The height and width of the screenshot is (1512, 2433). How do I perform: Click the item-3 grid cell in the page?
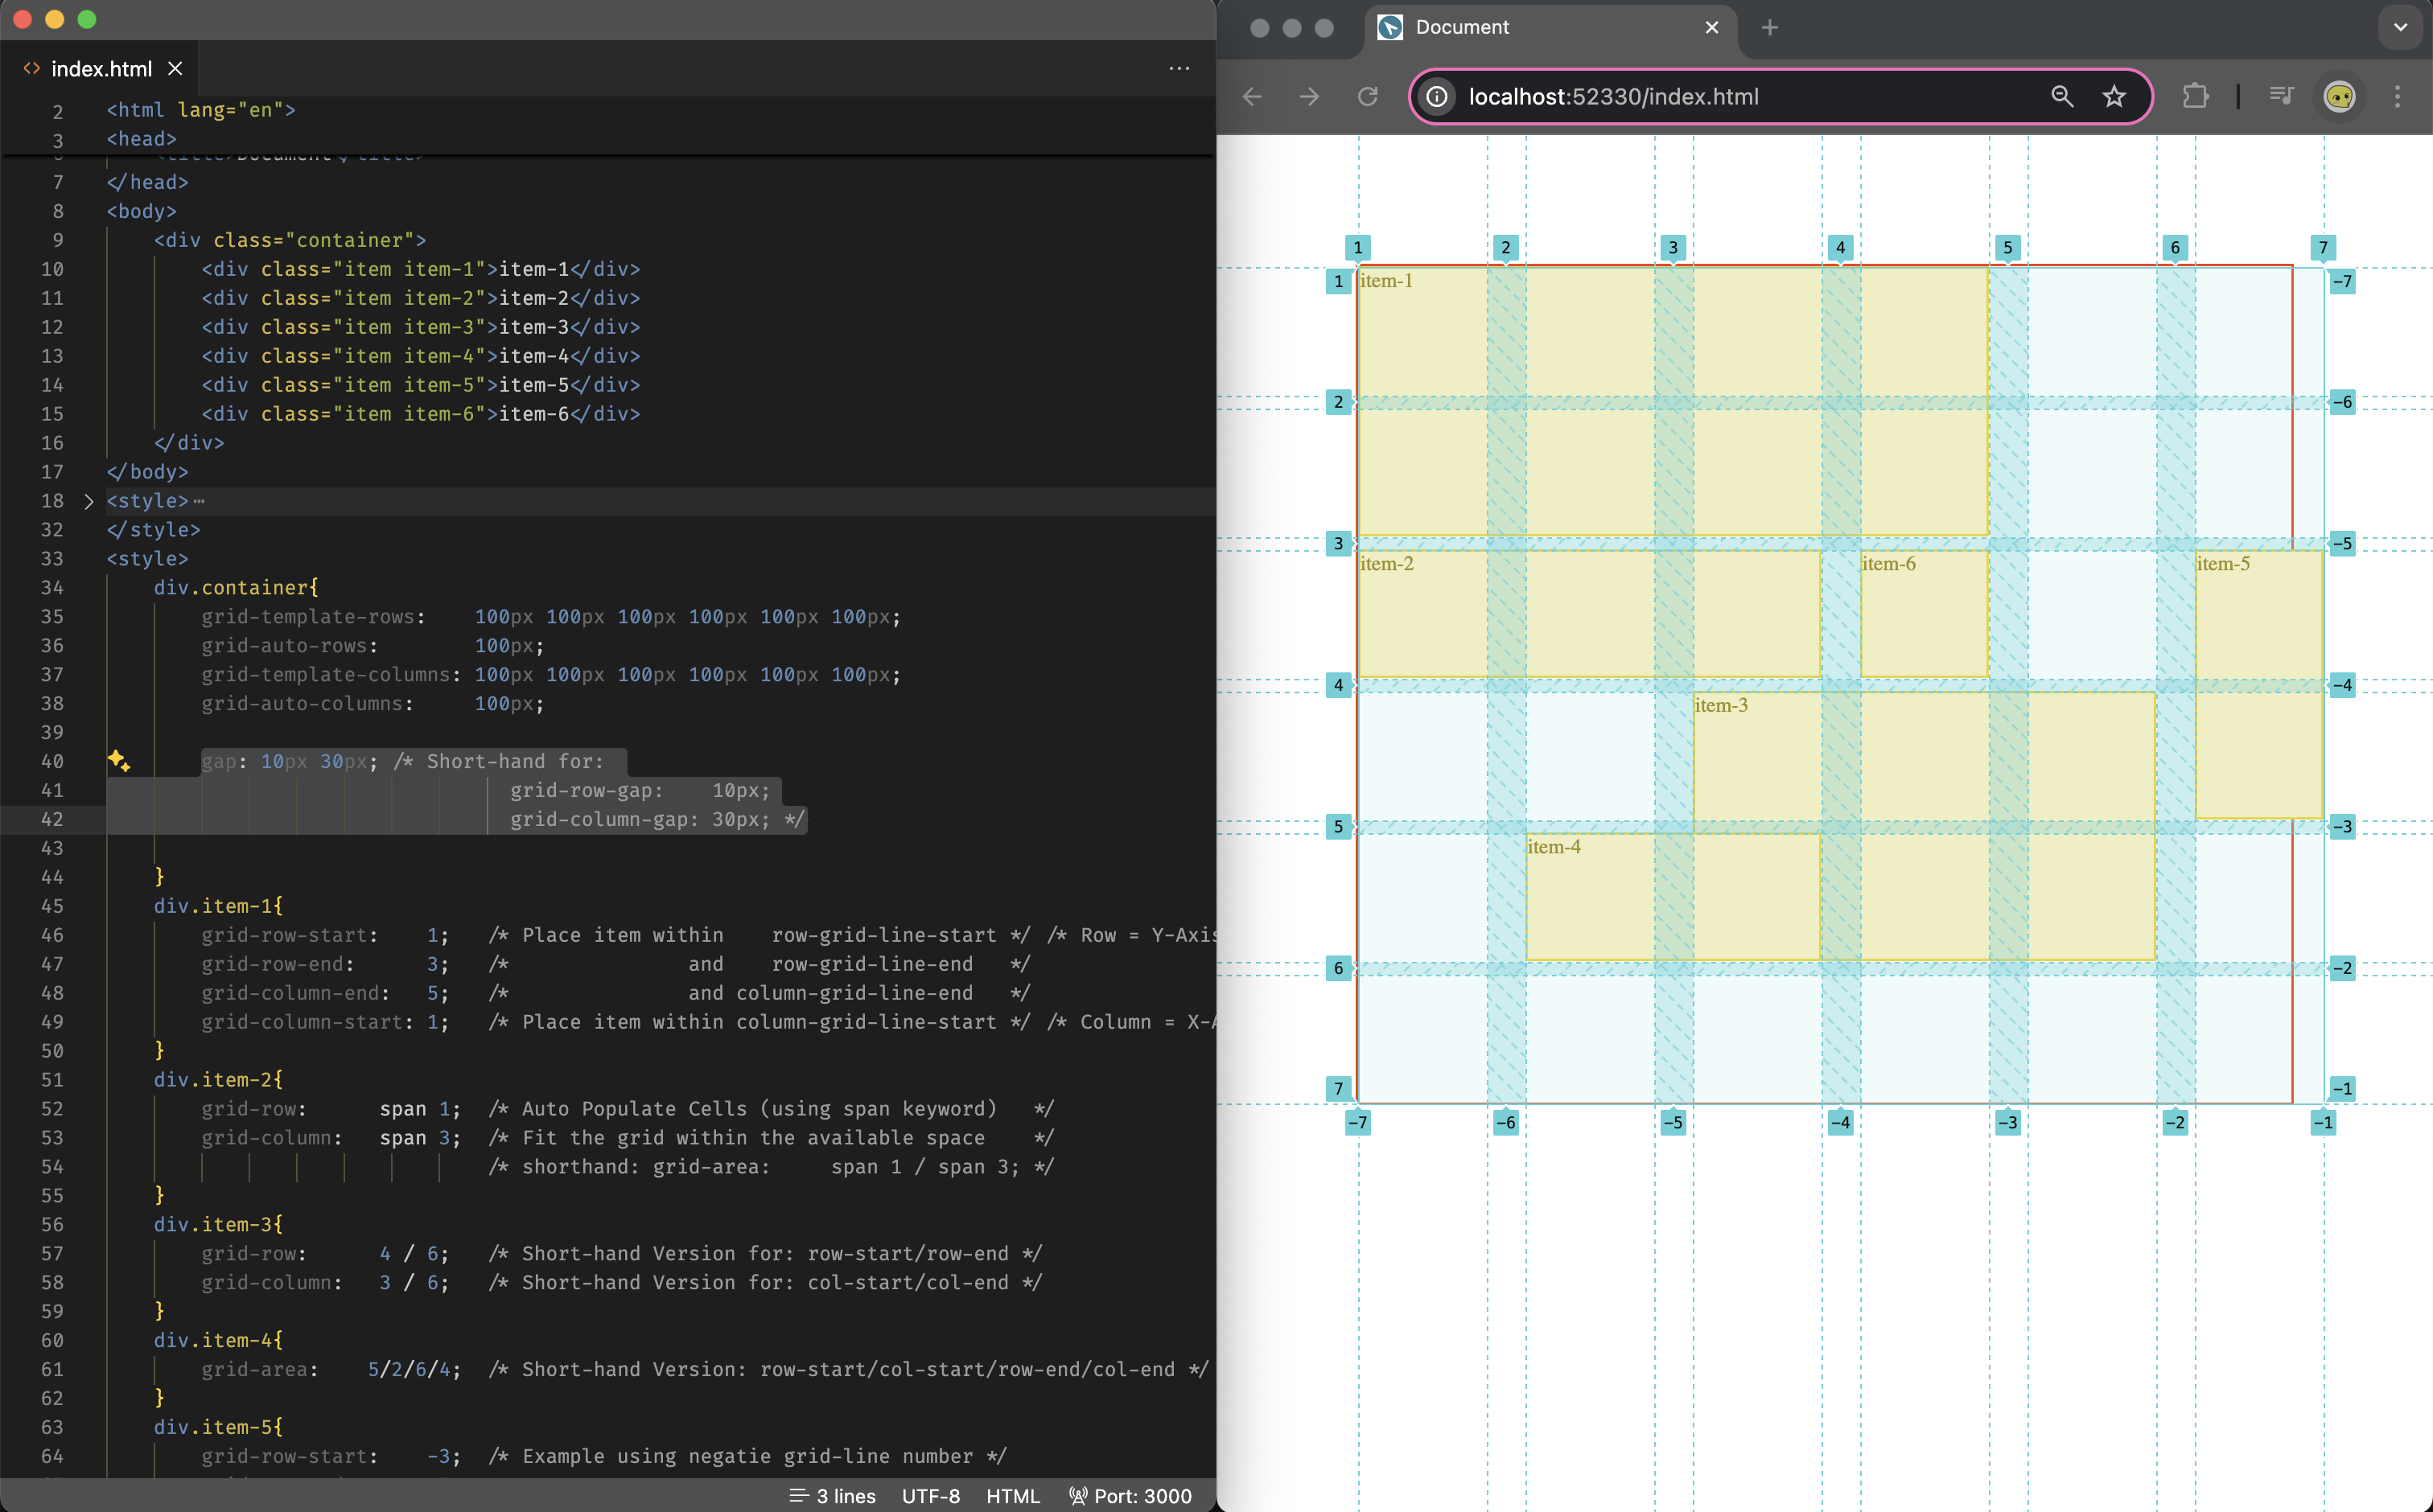coord(1924,826)
